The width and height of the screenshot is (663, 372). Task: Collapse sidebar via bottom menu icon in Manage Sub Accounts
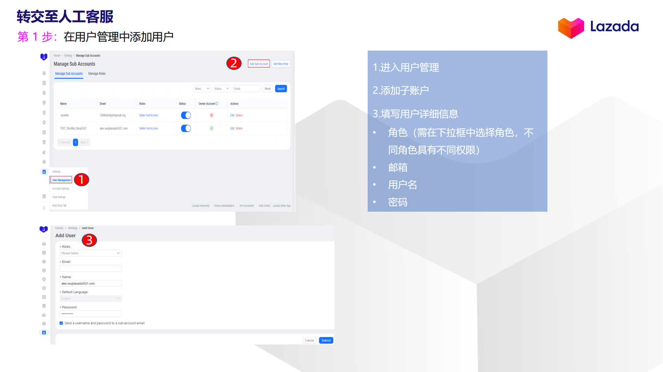44,208
